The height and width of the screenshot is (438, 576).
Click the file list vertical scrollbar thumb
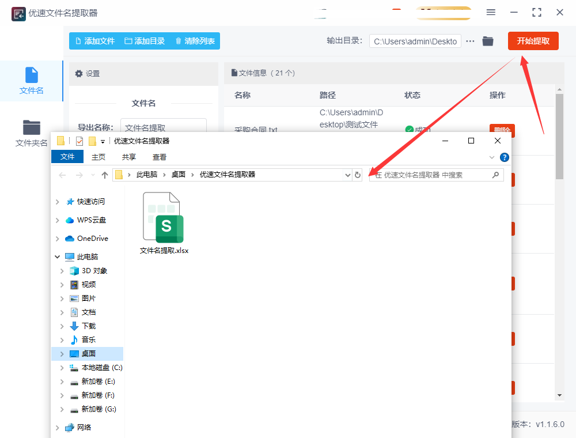559,137
